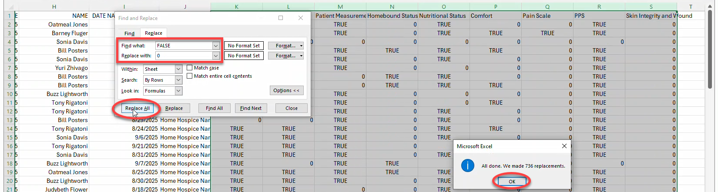Close the Microsoft Excel message box with X
Screen dimensions: 718x192
(564, 146)
